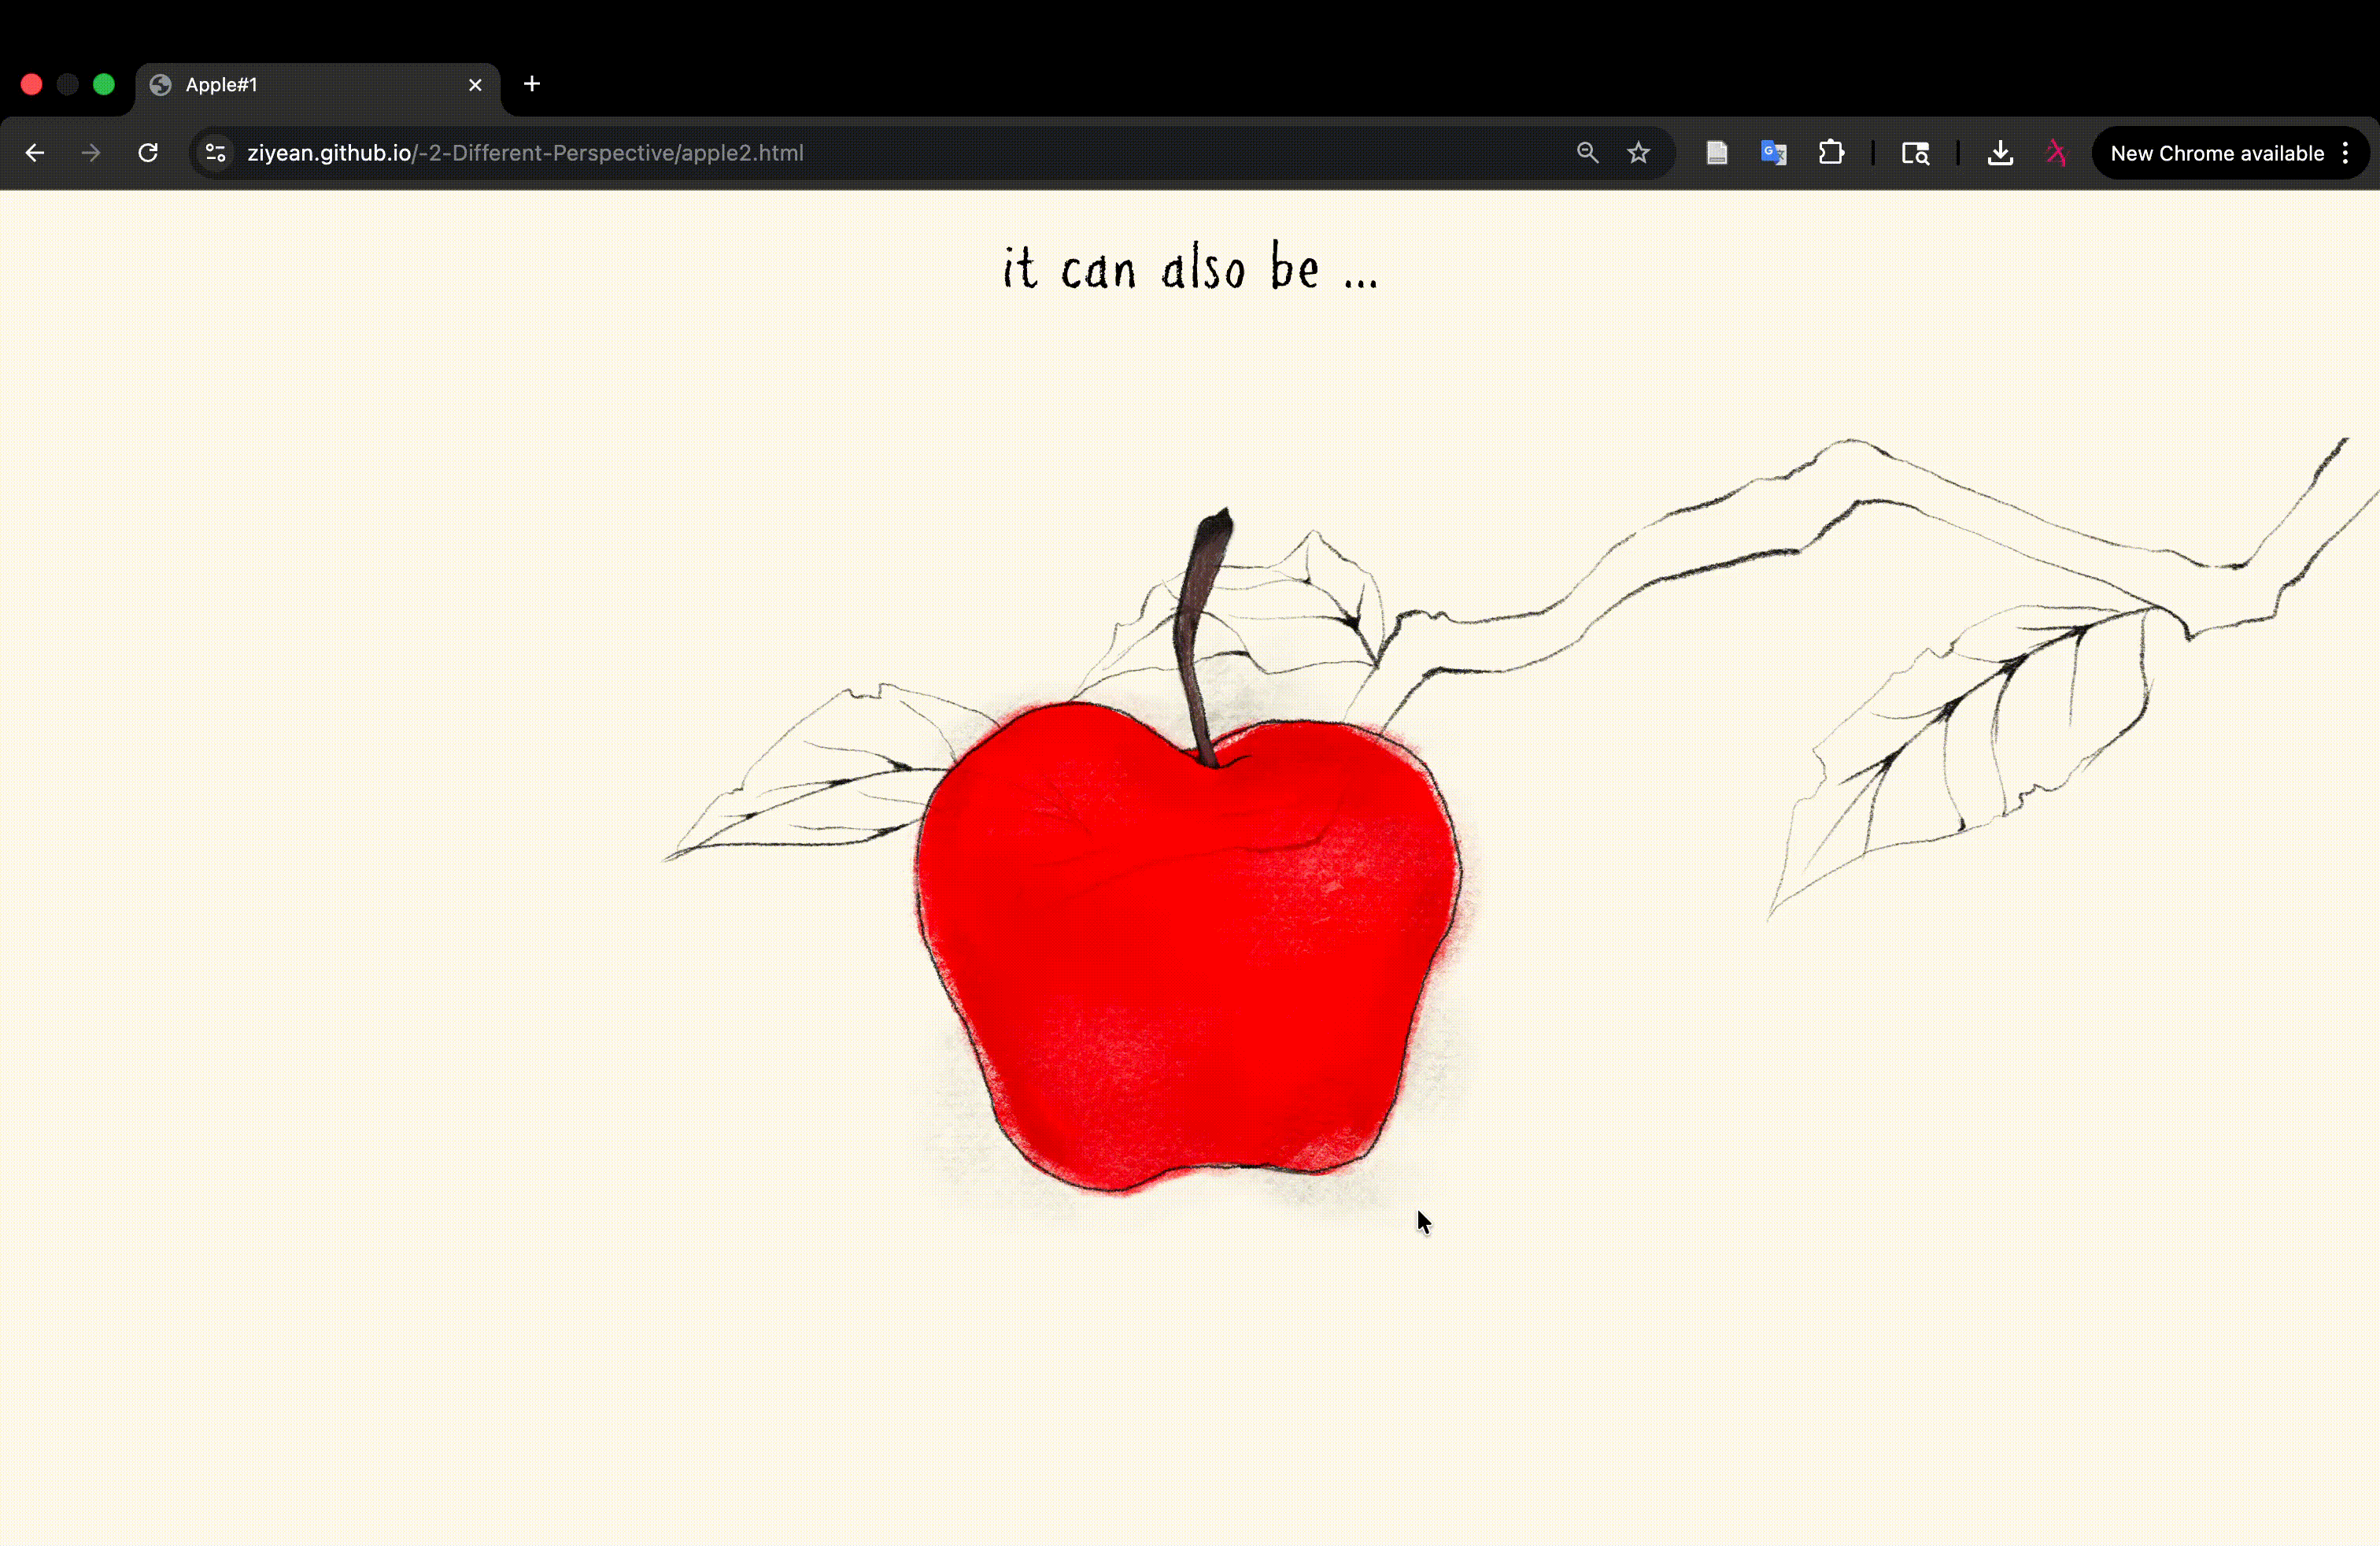2380x1546 pixels.
Task: Go back using the back arrow
Action: coord(36,152)
